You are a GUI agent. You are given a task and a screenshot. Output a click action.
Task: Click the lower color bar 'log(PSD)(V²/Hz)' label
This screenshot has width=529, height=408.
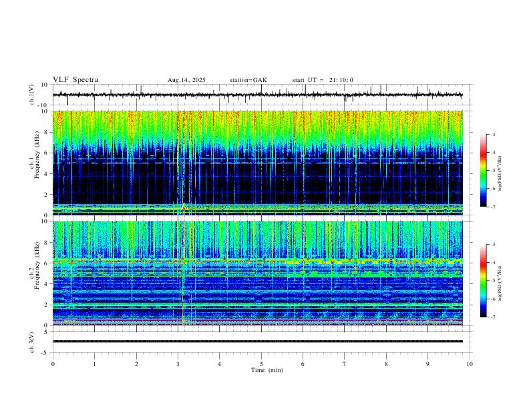pyautogui.click(x=500, y=283)
